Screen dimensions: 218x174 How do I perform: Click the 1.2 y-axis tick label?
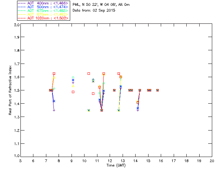coord(17,130)
